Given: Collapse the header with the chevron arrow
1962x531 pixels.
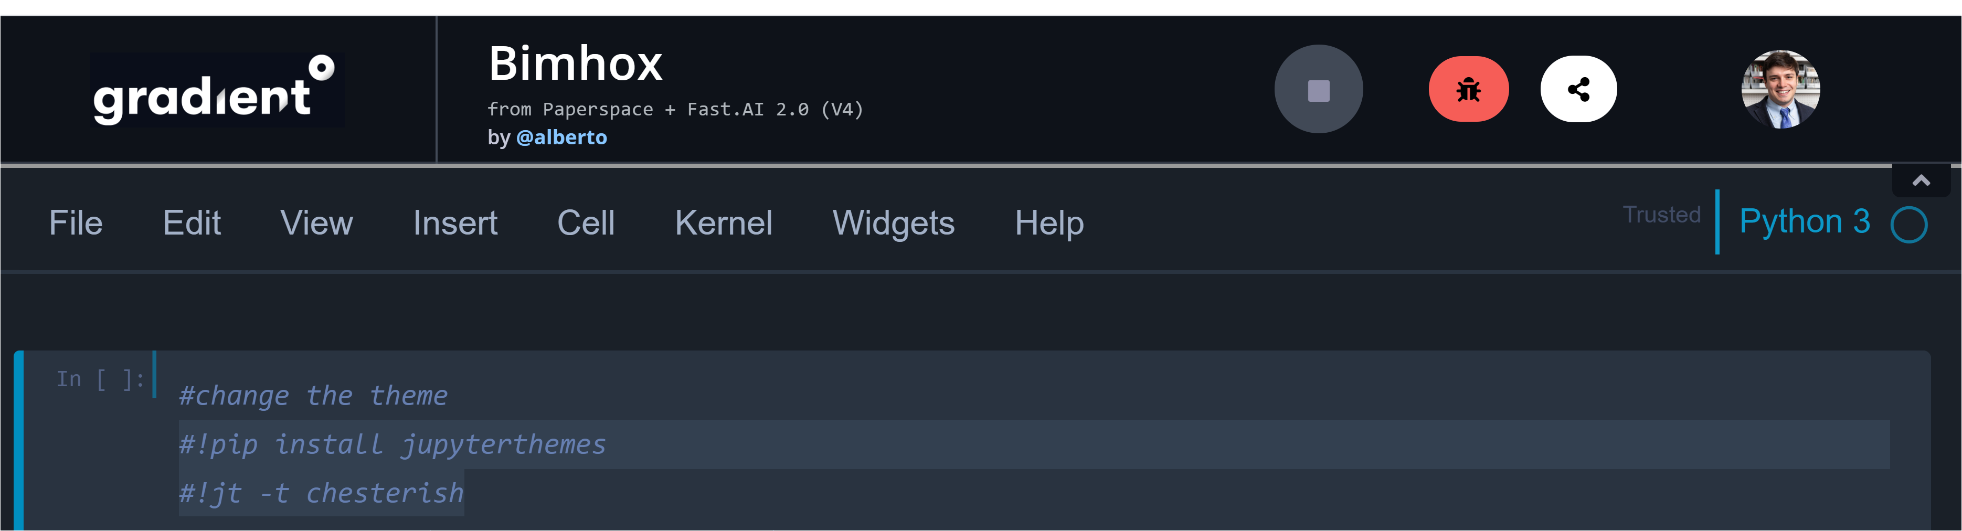Looking at the screenshot, I should click(x=1921, y=180).
